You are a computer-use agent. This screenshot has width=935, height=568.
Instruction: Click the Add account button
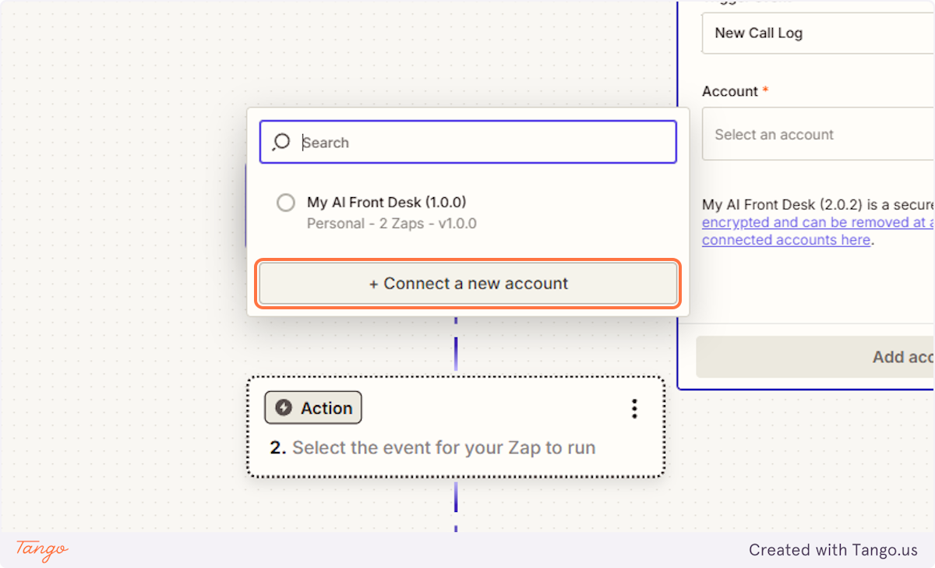pos(816,357)
